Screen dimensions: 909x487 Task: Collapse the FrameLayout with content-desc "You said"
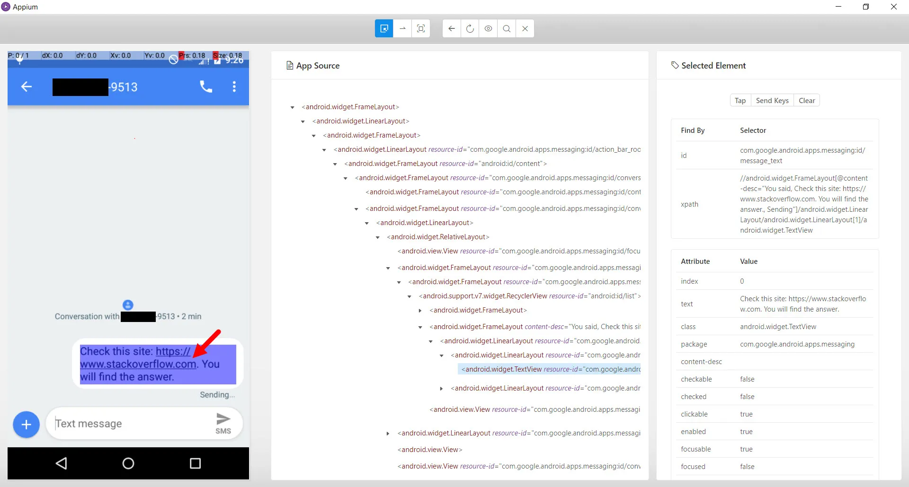[x=420, y=327]
